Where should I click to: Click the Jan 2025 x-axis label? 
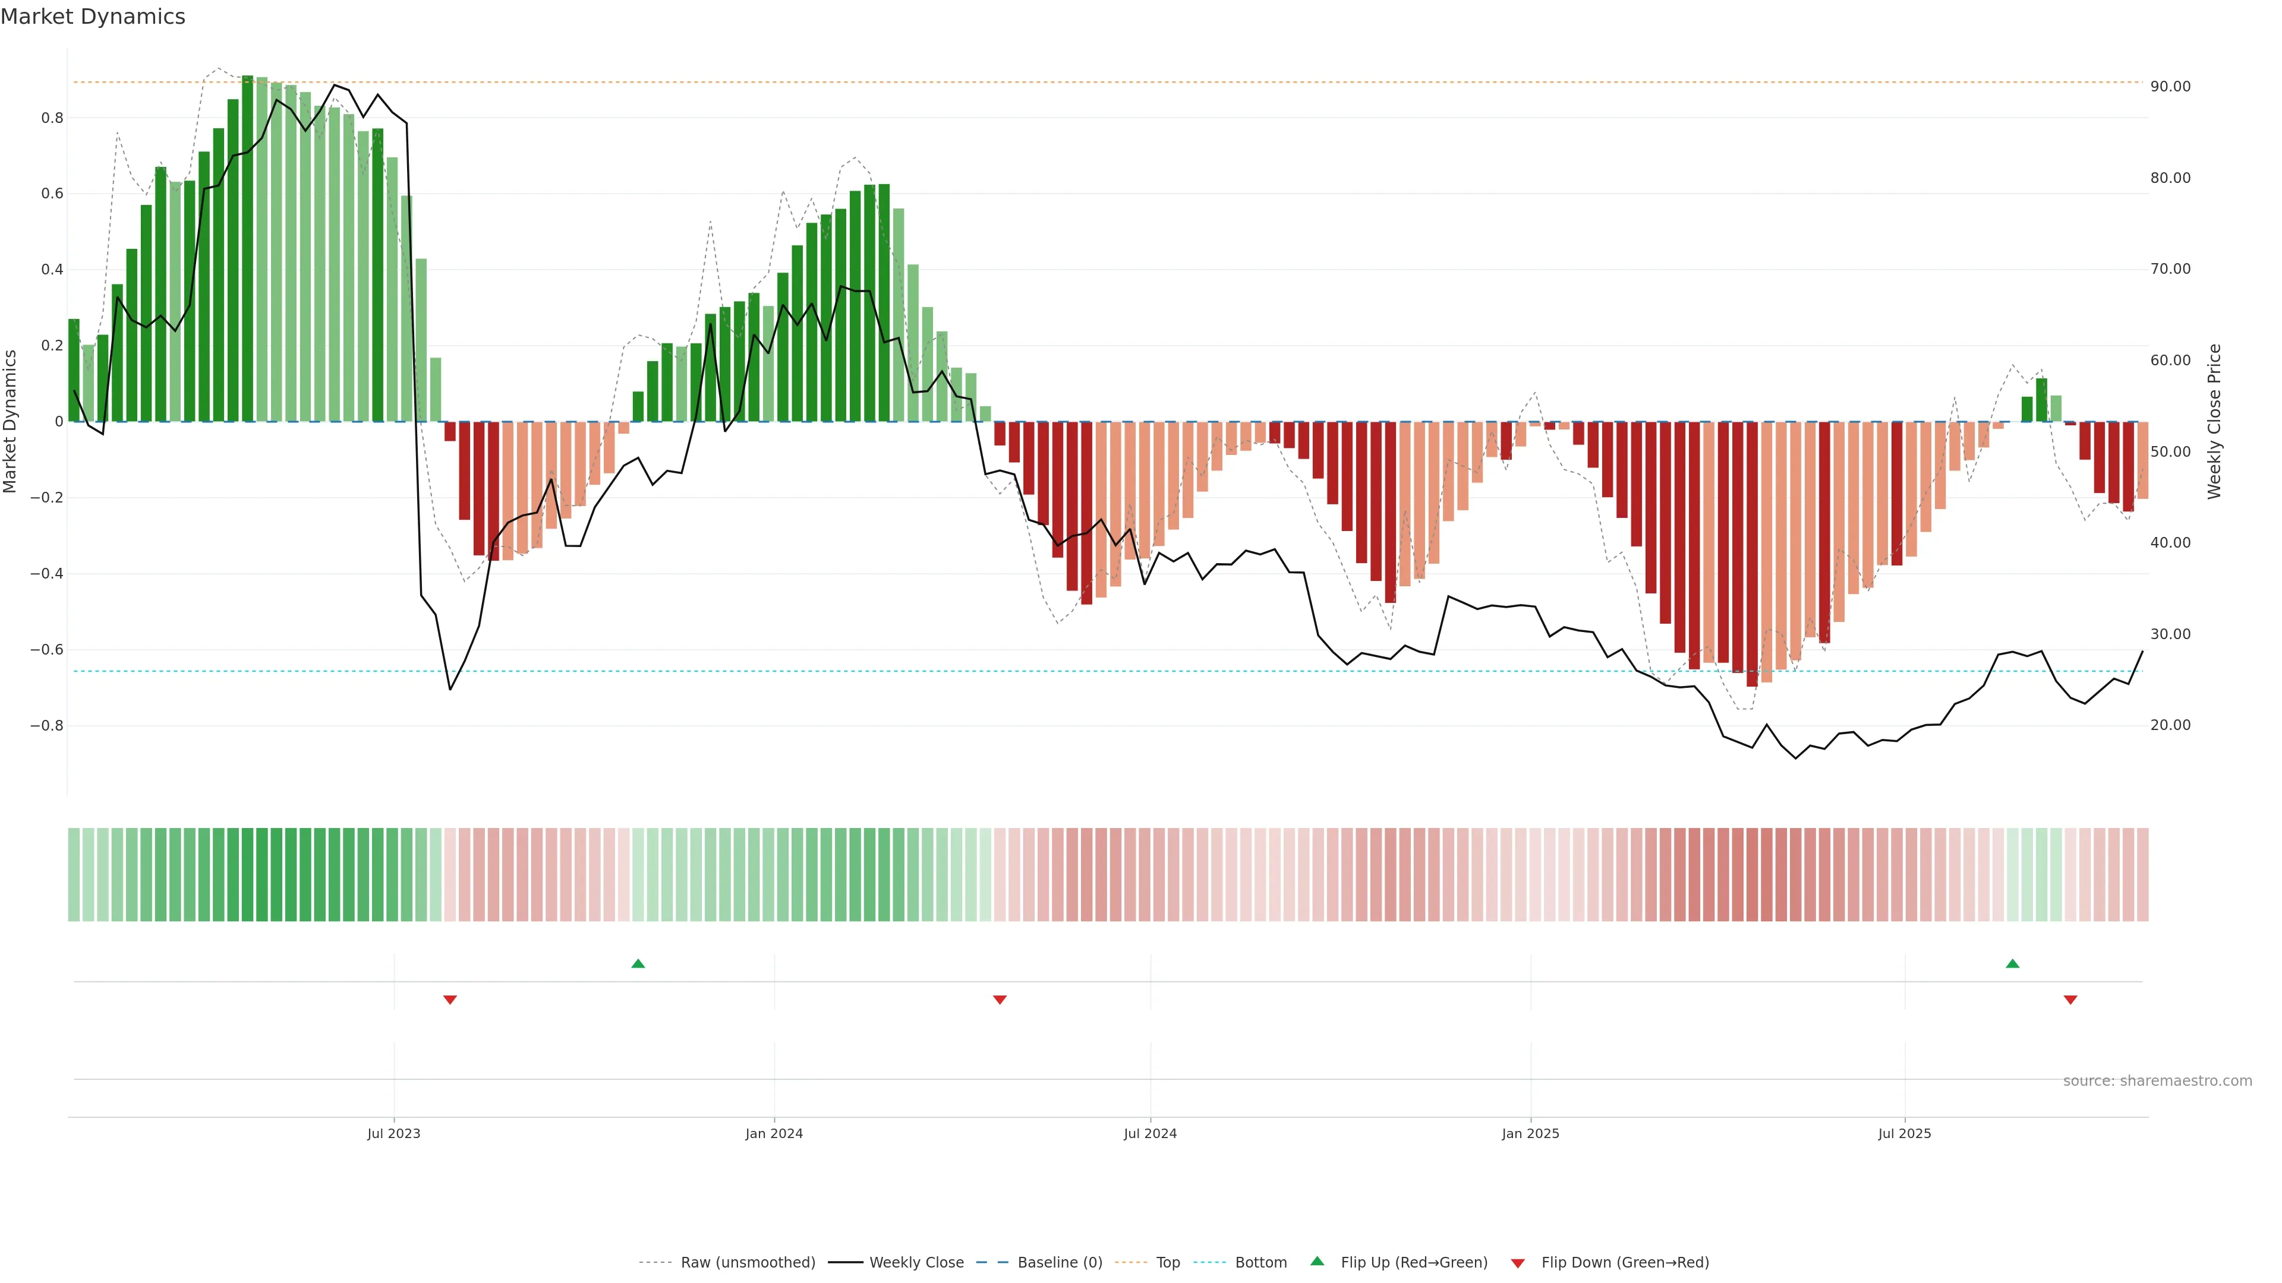pyautogui.click(x=1531, y=1133)
